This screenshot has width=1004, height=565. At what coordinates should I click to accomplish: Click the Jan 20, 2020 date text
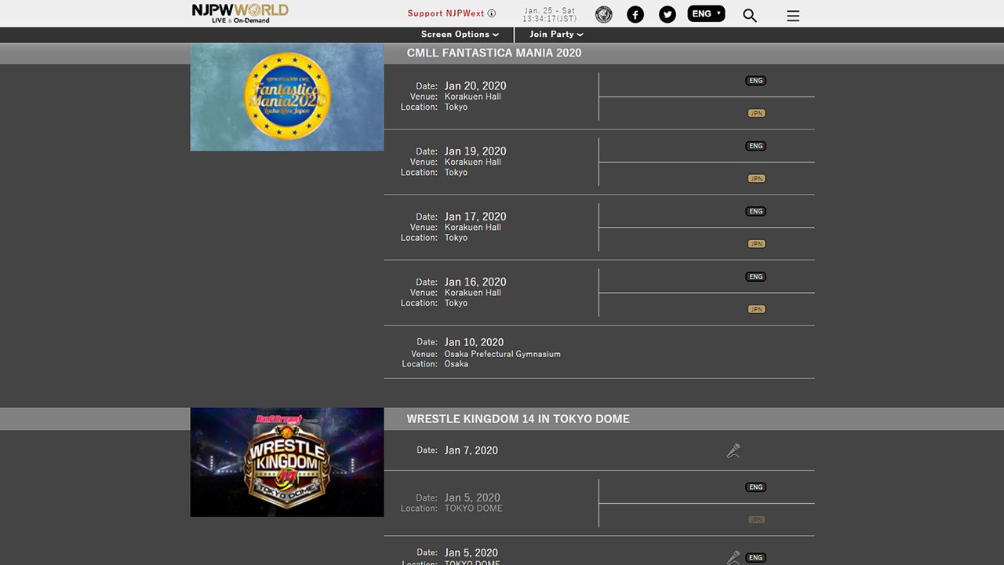tap(475, 86)
